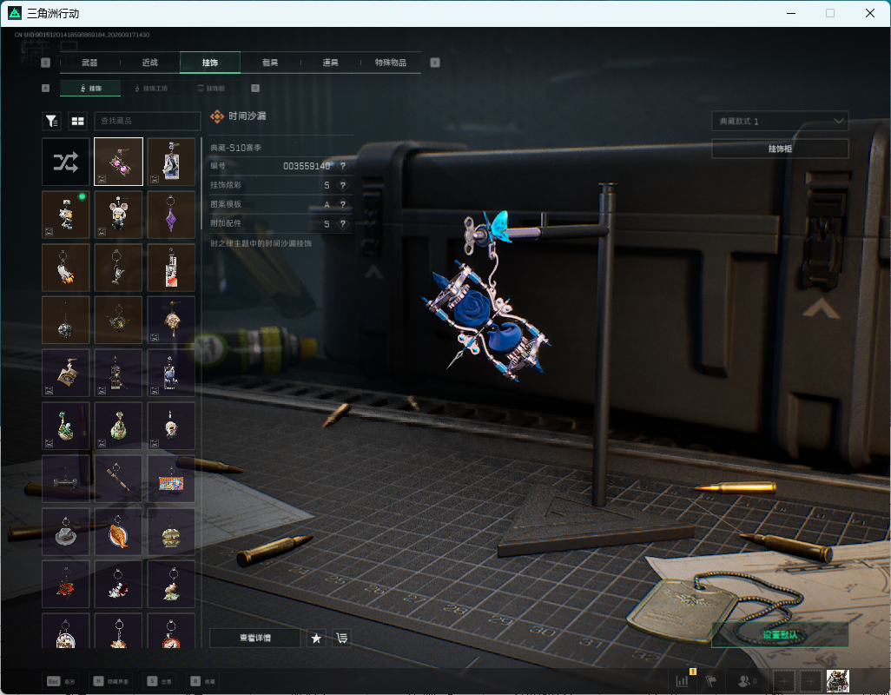891x695 pixels.
Task: Click the flag icon in the bottom bar
Action: tap(711, 680)
